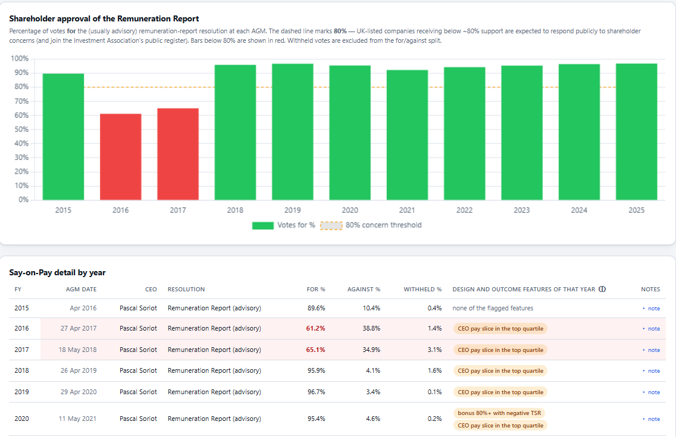
Task: Click the red '65.1%' For value
Action: (x=315, y=350)
